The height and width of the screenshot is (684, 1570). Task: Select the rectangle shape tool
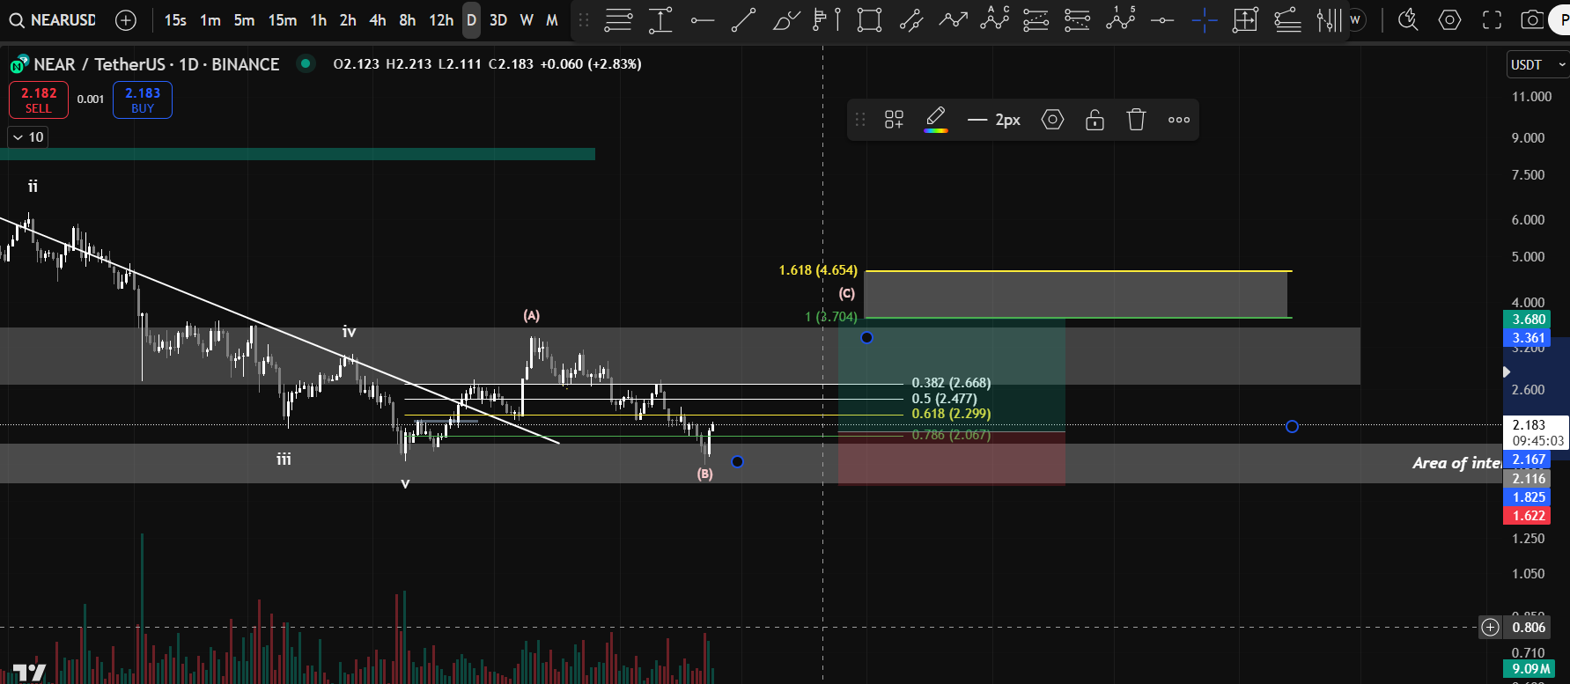point(869,19)
